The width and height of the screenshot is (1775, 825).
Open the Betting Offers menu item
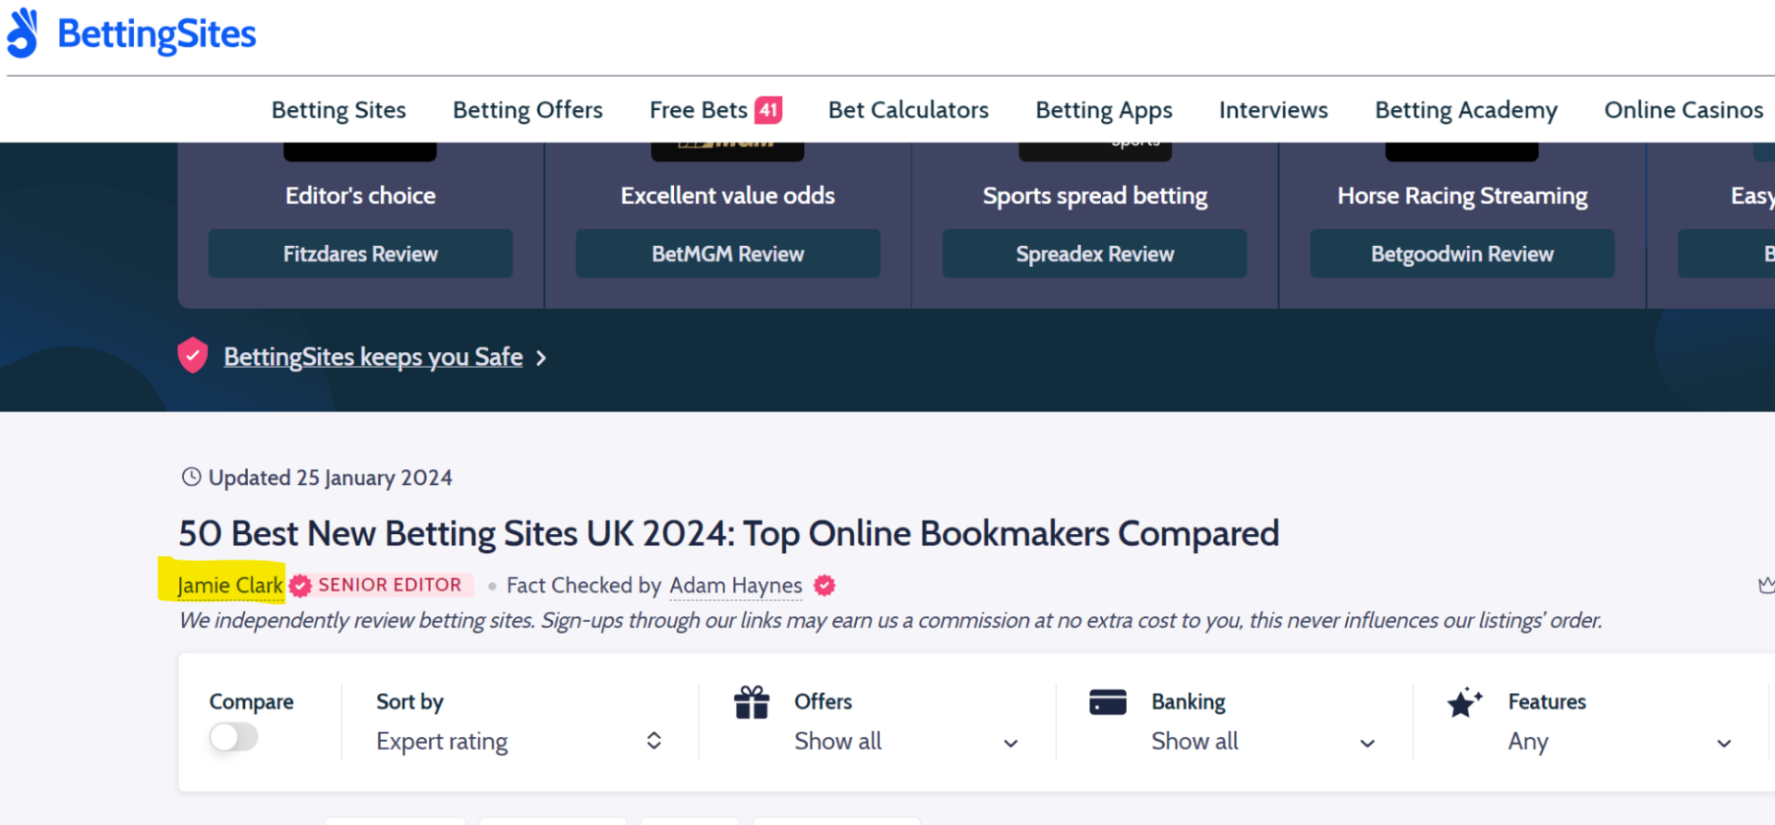[527, 110]
